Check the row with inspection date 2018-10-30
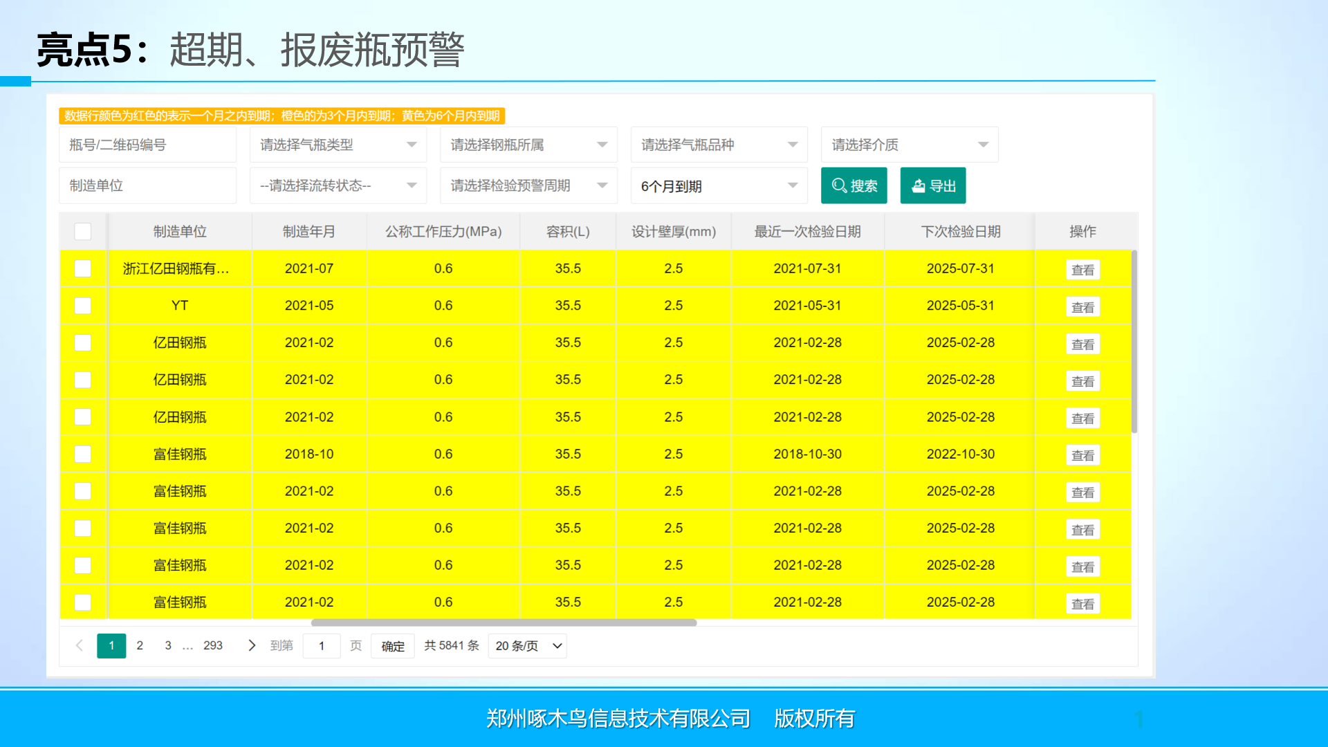 [82, 454]
